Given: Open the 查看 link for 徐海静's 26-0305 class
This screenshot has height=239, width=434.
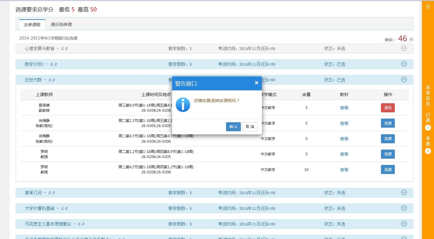Looking at the screenshot, I should tap(344, 123).
